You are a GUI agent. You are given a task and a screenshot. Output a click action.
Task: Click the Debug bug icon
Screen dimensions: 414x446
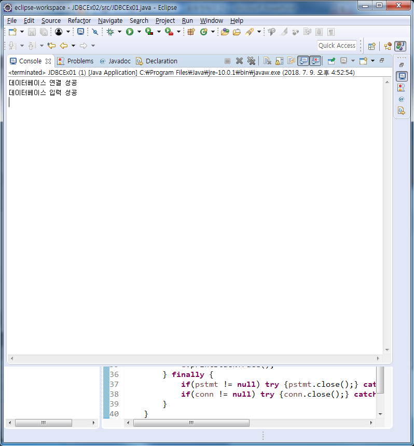click(111, 32)
